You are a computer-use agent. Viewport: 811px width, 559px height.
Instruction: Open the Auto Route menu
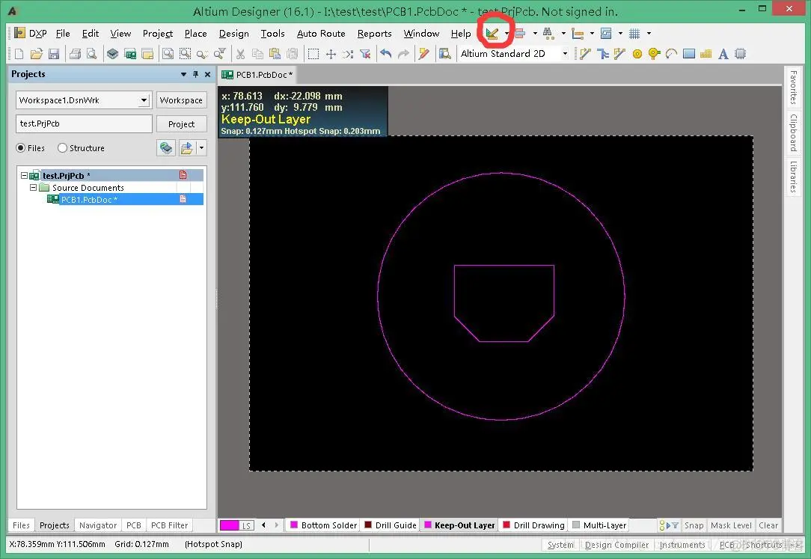[321, 34]
